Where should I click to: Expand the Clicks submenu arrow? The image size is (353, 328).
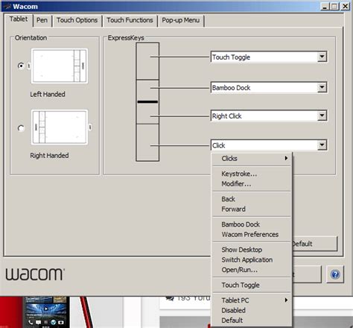(286, 158)
